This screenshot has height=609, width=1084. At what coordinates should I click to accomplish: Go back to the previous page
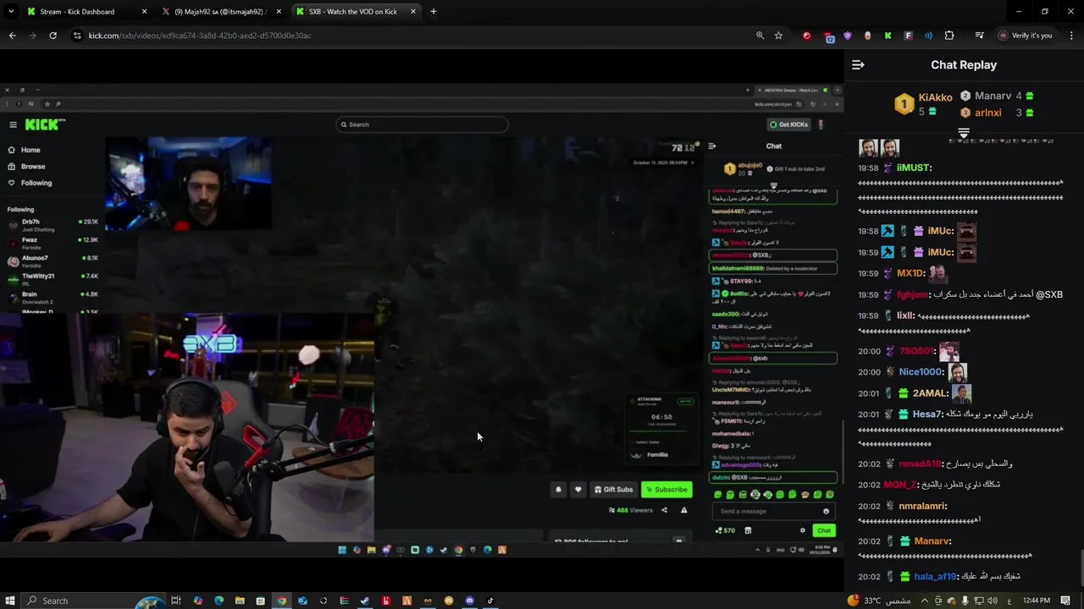pyautogui.click(x=12, y=36)
